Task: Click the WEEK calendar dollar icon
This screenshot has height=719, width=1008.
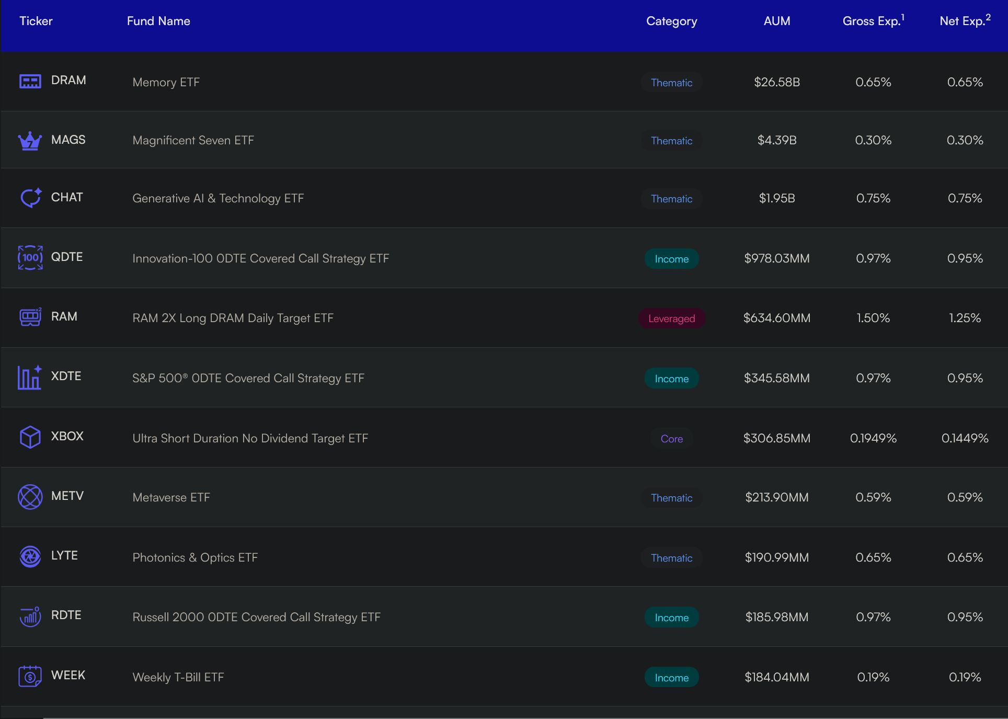Action: (30, 676)
